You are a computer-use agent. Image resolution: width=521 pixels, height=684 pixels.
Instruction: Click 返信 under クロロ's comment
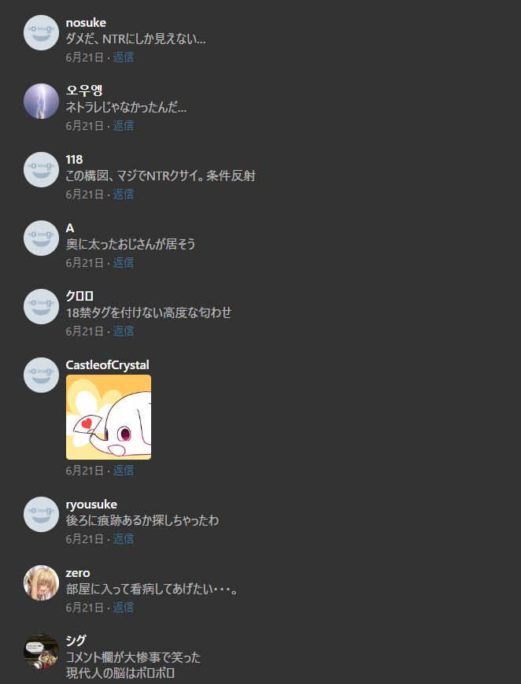(124, 331)
